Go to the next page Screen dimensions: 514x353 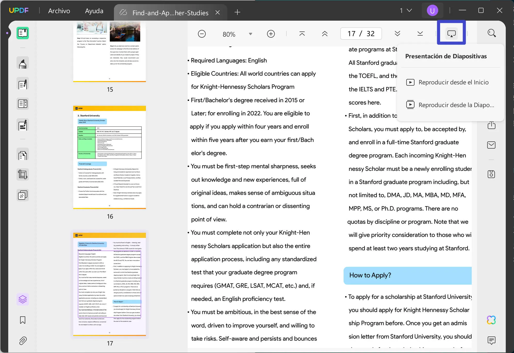(x=397, y=34)
